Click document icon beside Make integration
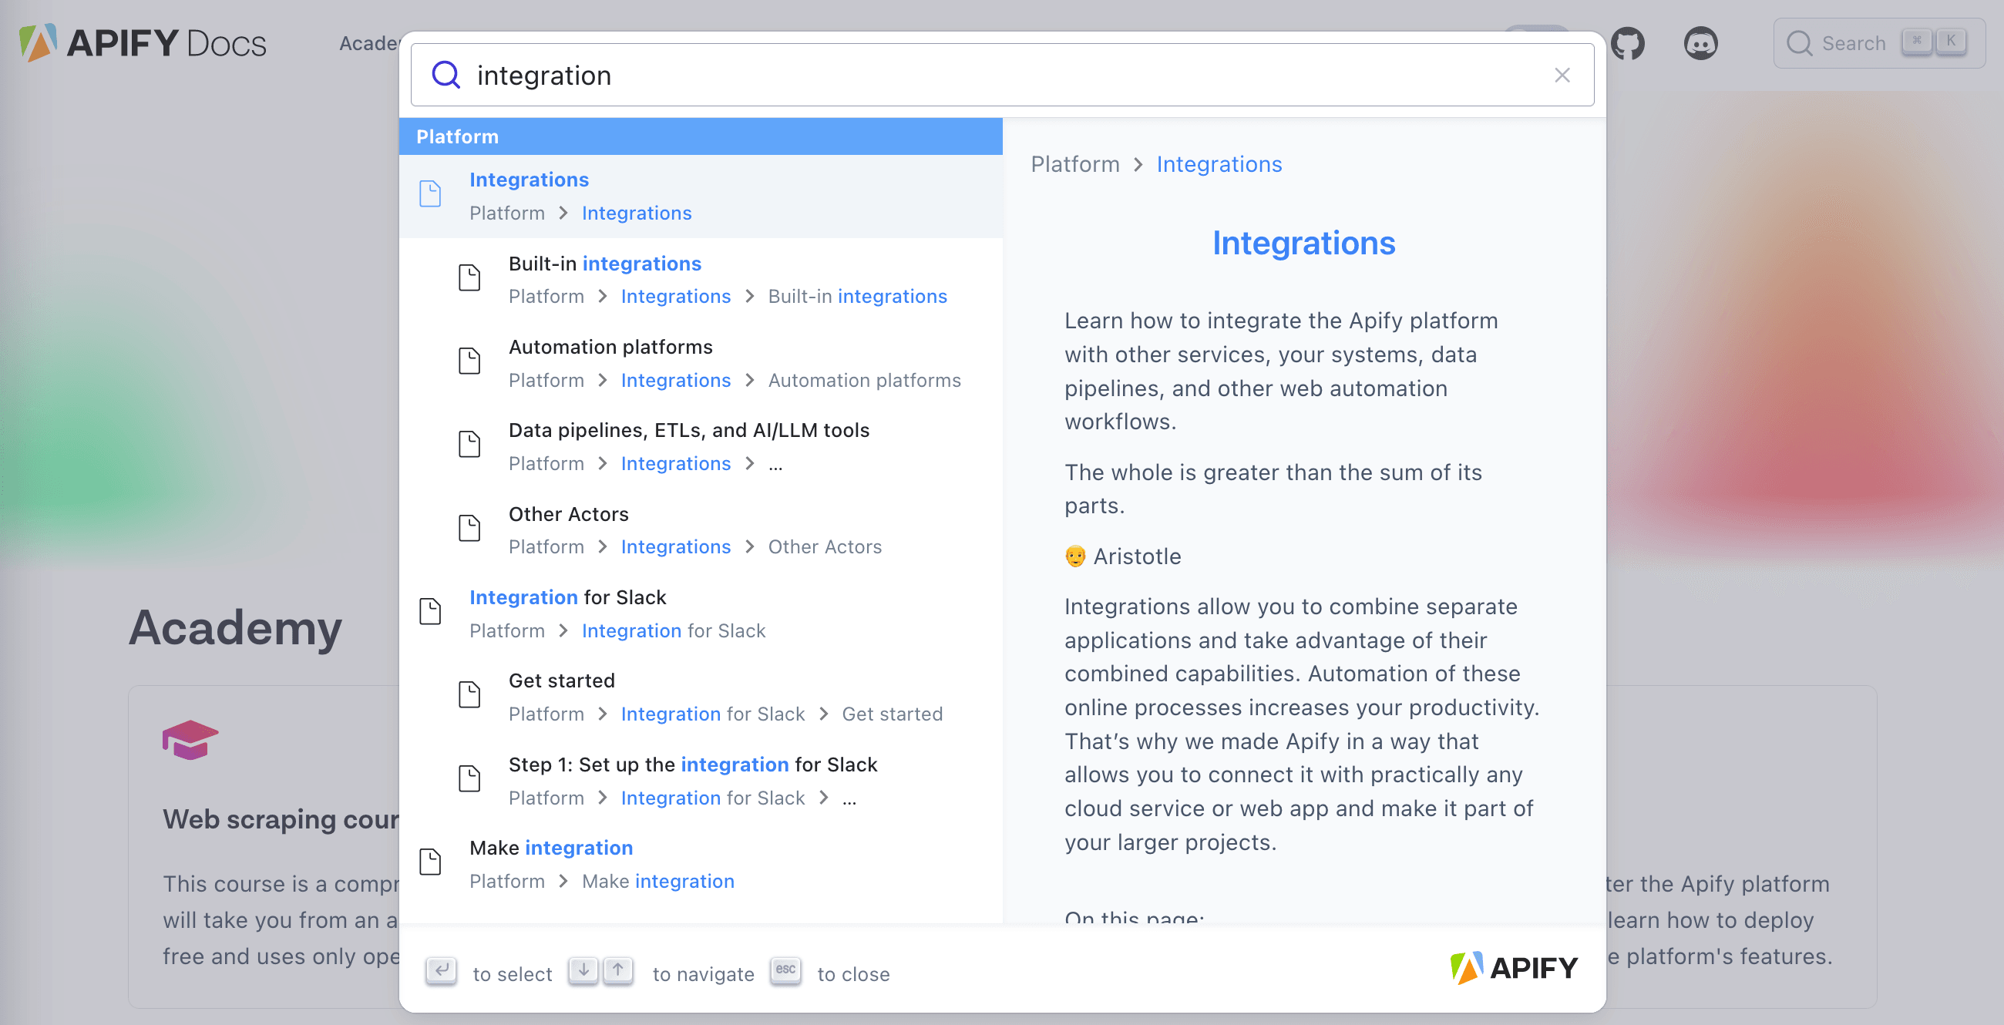Viewport: 2004px width, 1025px height. coord(430,862)
